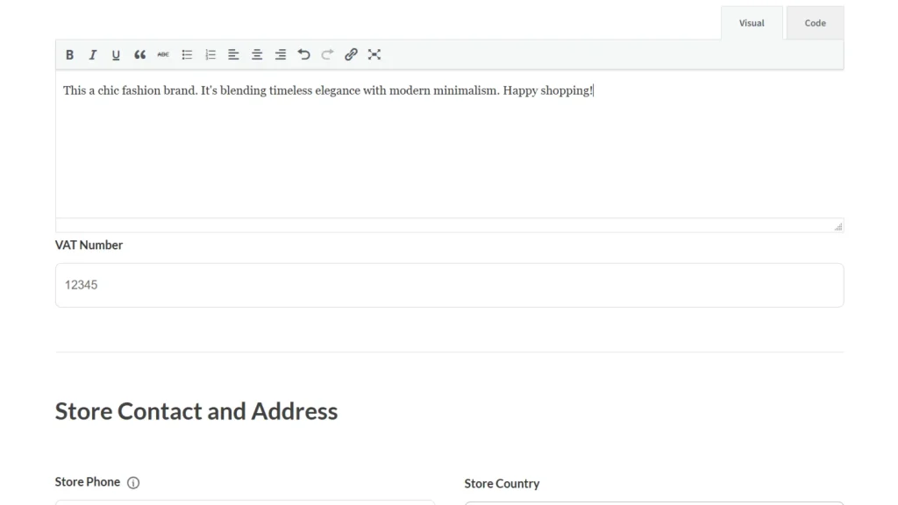Insert a blockquote
This screenshot has height=505, width=898.
[139, 54]
